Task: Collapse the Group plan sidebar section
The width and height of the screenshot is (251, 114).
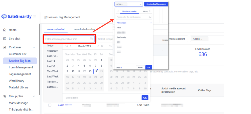Action: click(x=34, y=97)
